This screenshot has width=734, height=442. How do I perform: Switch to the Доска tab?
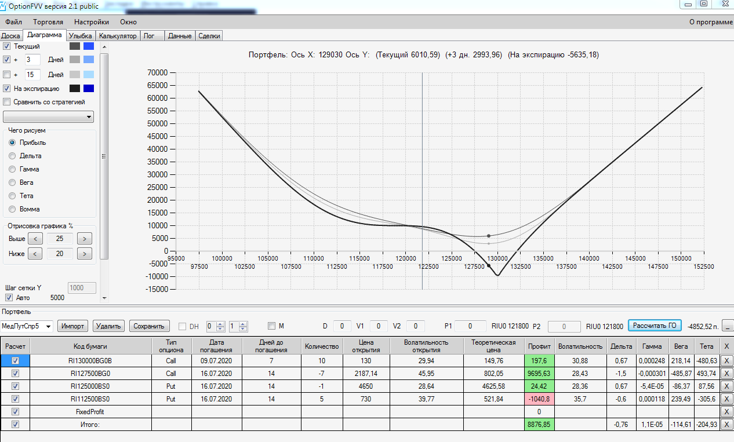tap(11, 36)
